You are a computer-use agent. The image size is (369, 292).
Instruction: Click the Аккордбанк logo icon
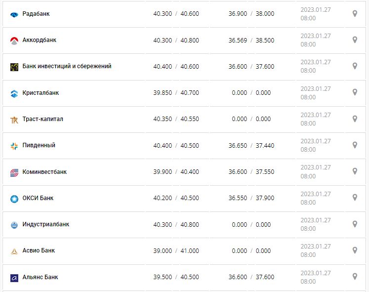click(14, 41)
